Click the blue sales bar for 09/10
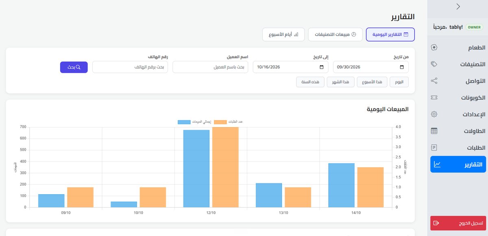 tap(51, 201)
